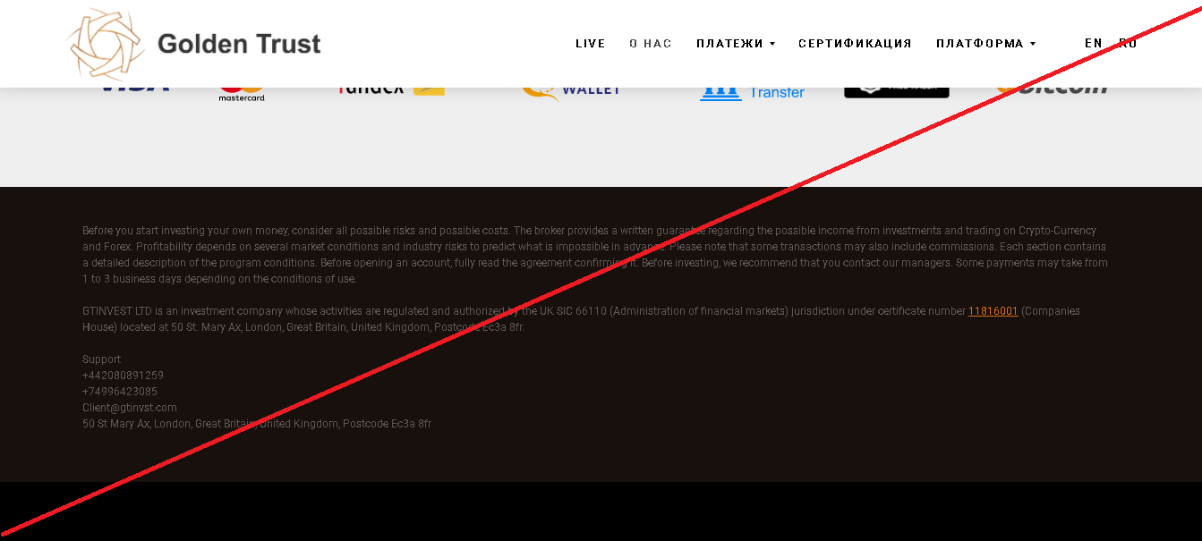Screen dimensions: 1202x541
Task: Go to the СЕРТИФИКАЦИЯ page
Action: [855, 44]
